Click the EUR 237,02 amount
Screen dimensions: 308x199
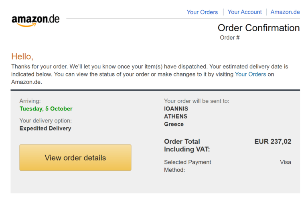[x=273, y=141]
